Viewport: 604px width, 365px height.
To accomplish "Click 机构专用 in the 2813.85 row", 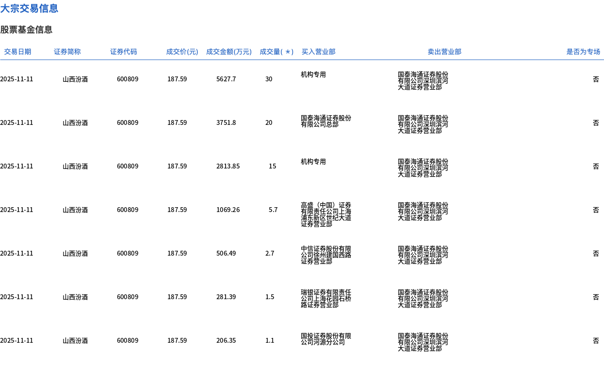I will point(313,162).
